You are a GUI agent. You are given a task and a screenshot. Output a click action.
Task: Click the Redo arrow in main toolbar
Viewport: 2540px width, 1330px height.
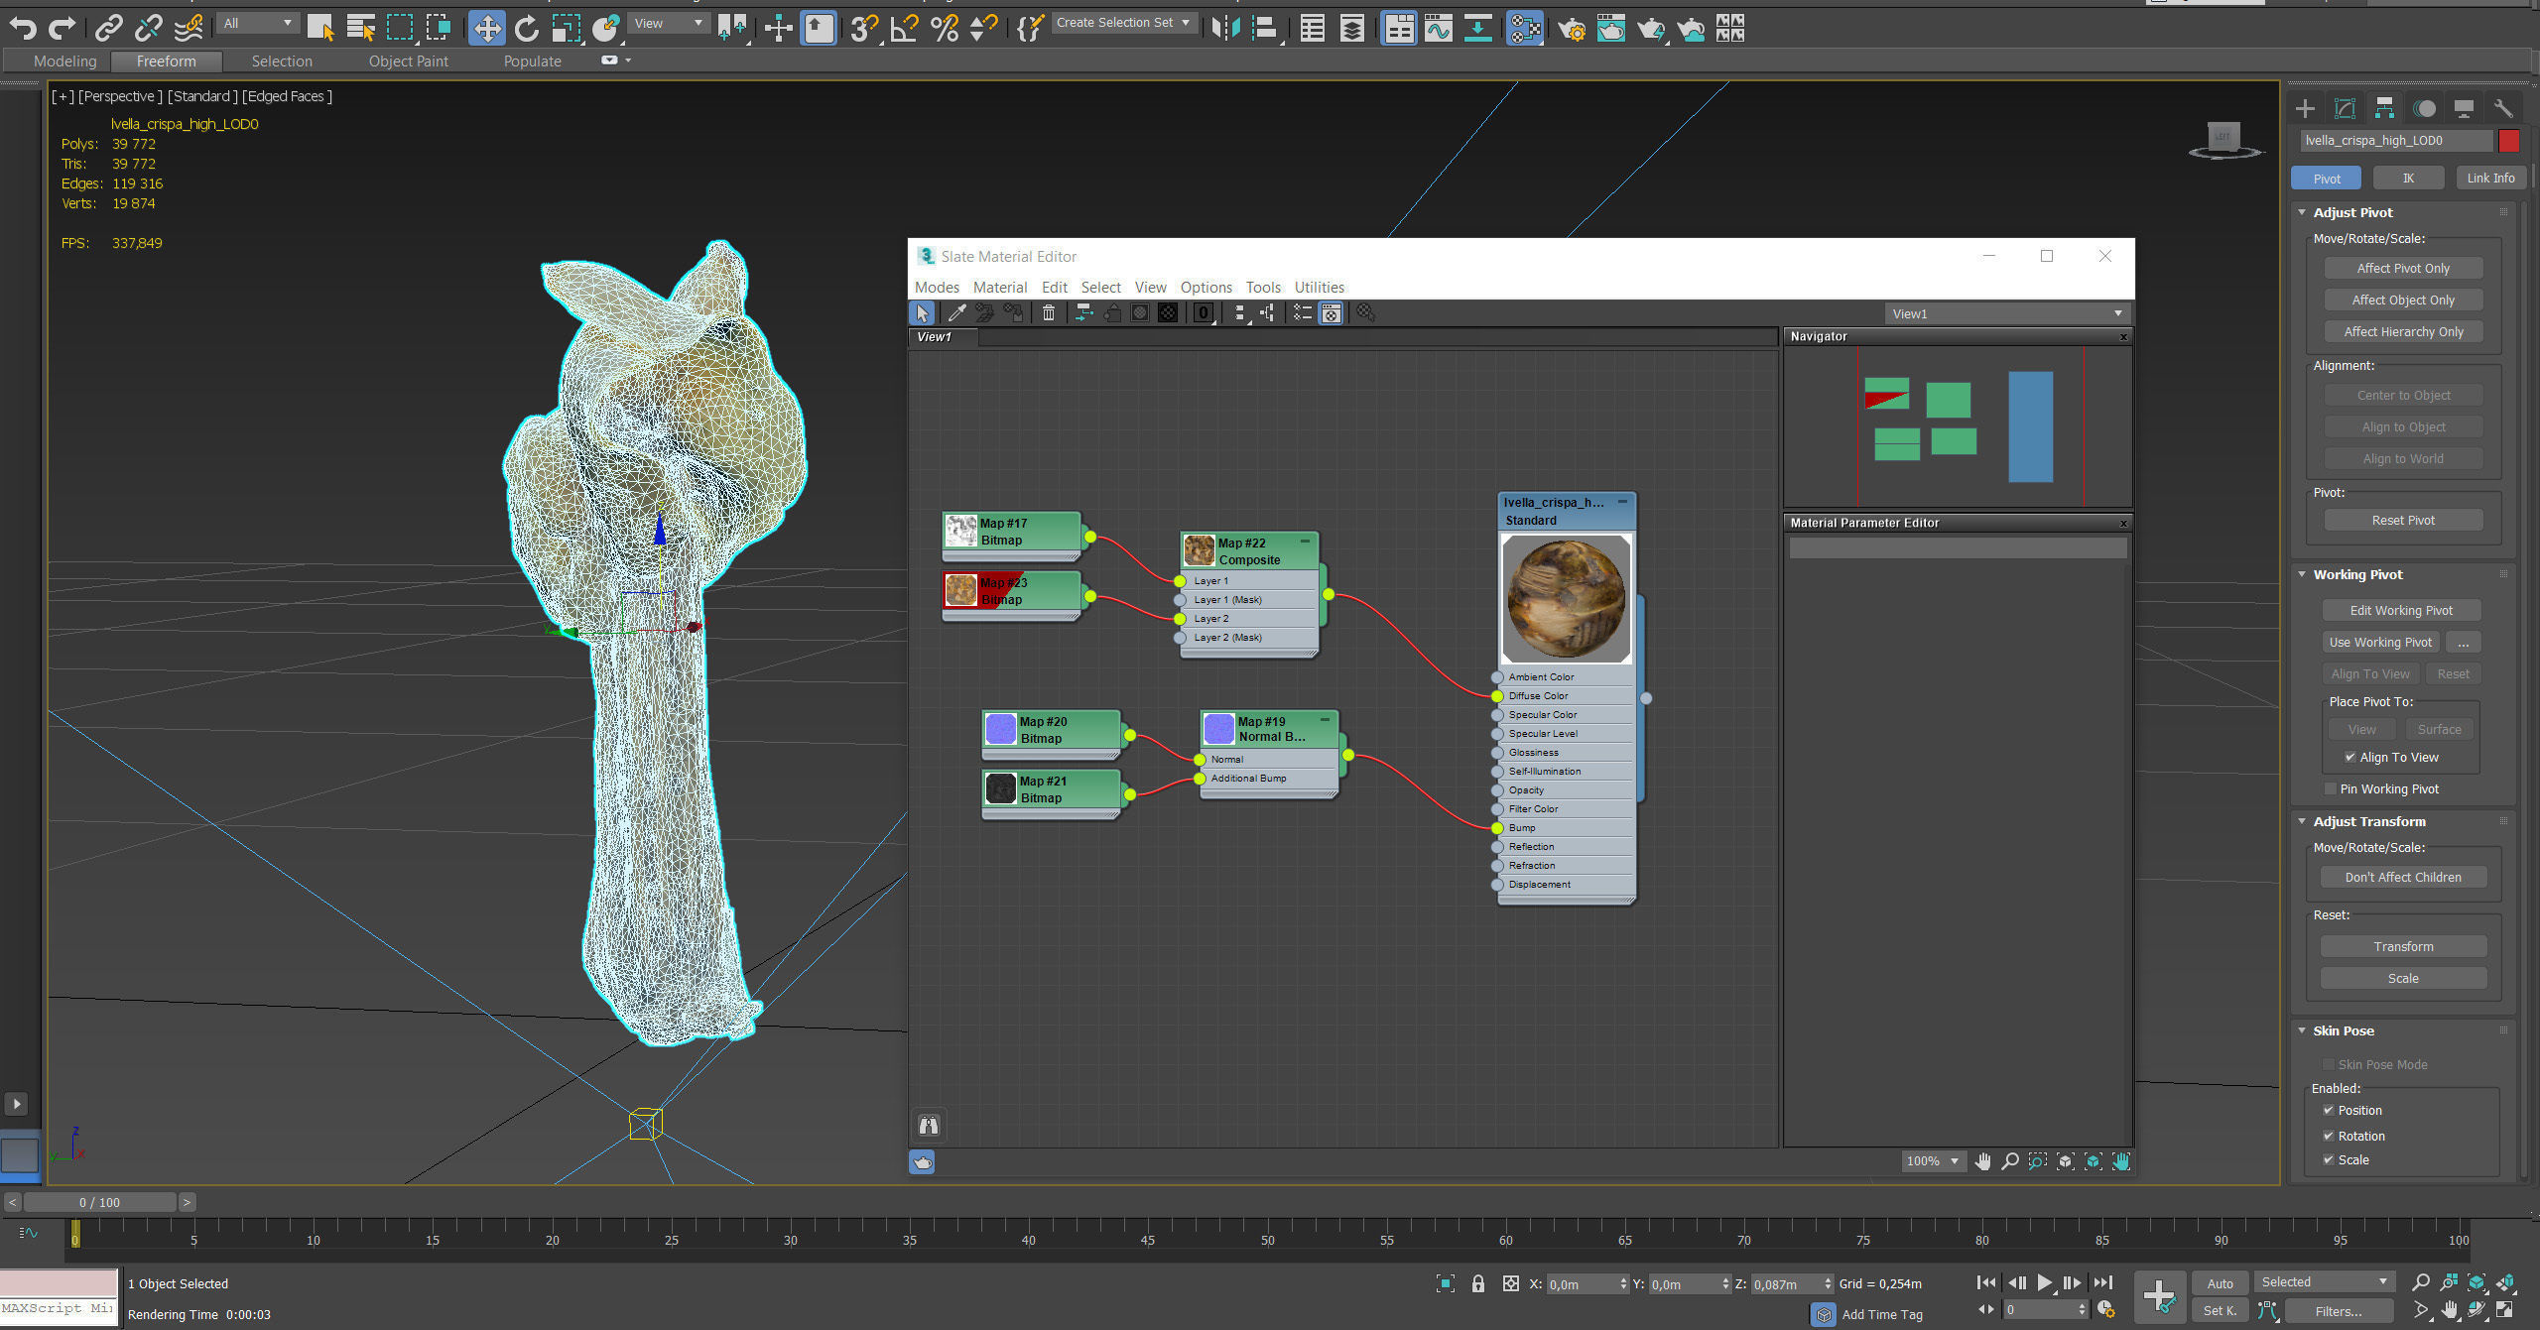click(x=63, y=29)
